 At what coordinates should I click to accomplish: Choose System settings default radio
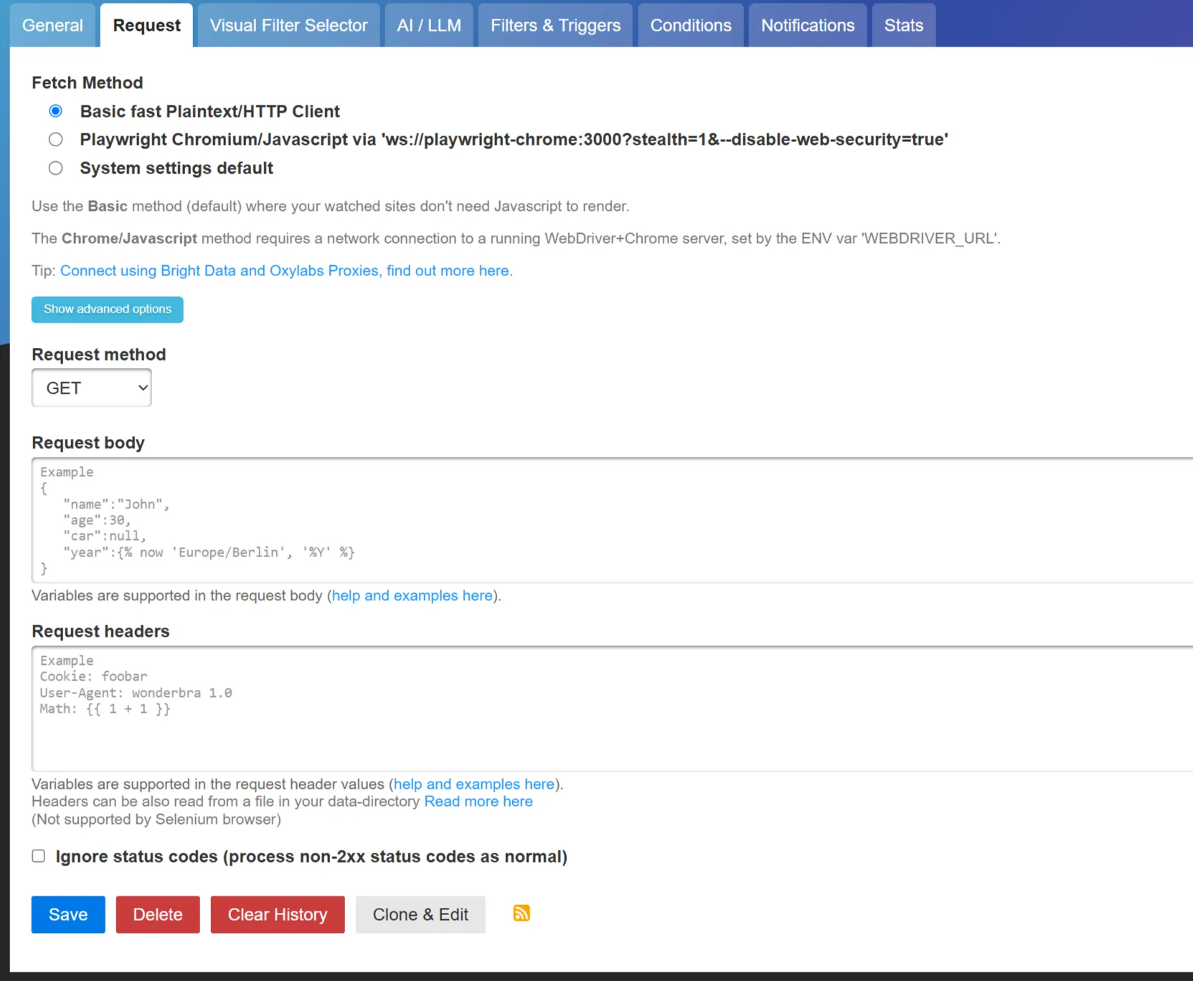[55, 168]
